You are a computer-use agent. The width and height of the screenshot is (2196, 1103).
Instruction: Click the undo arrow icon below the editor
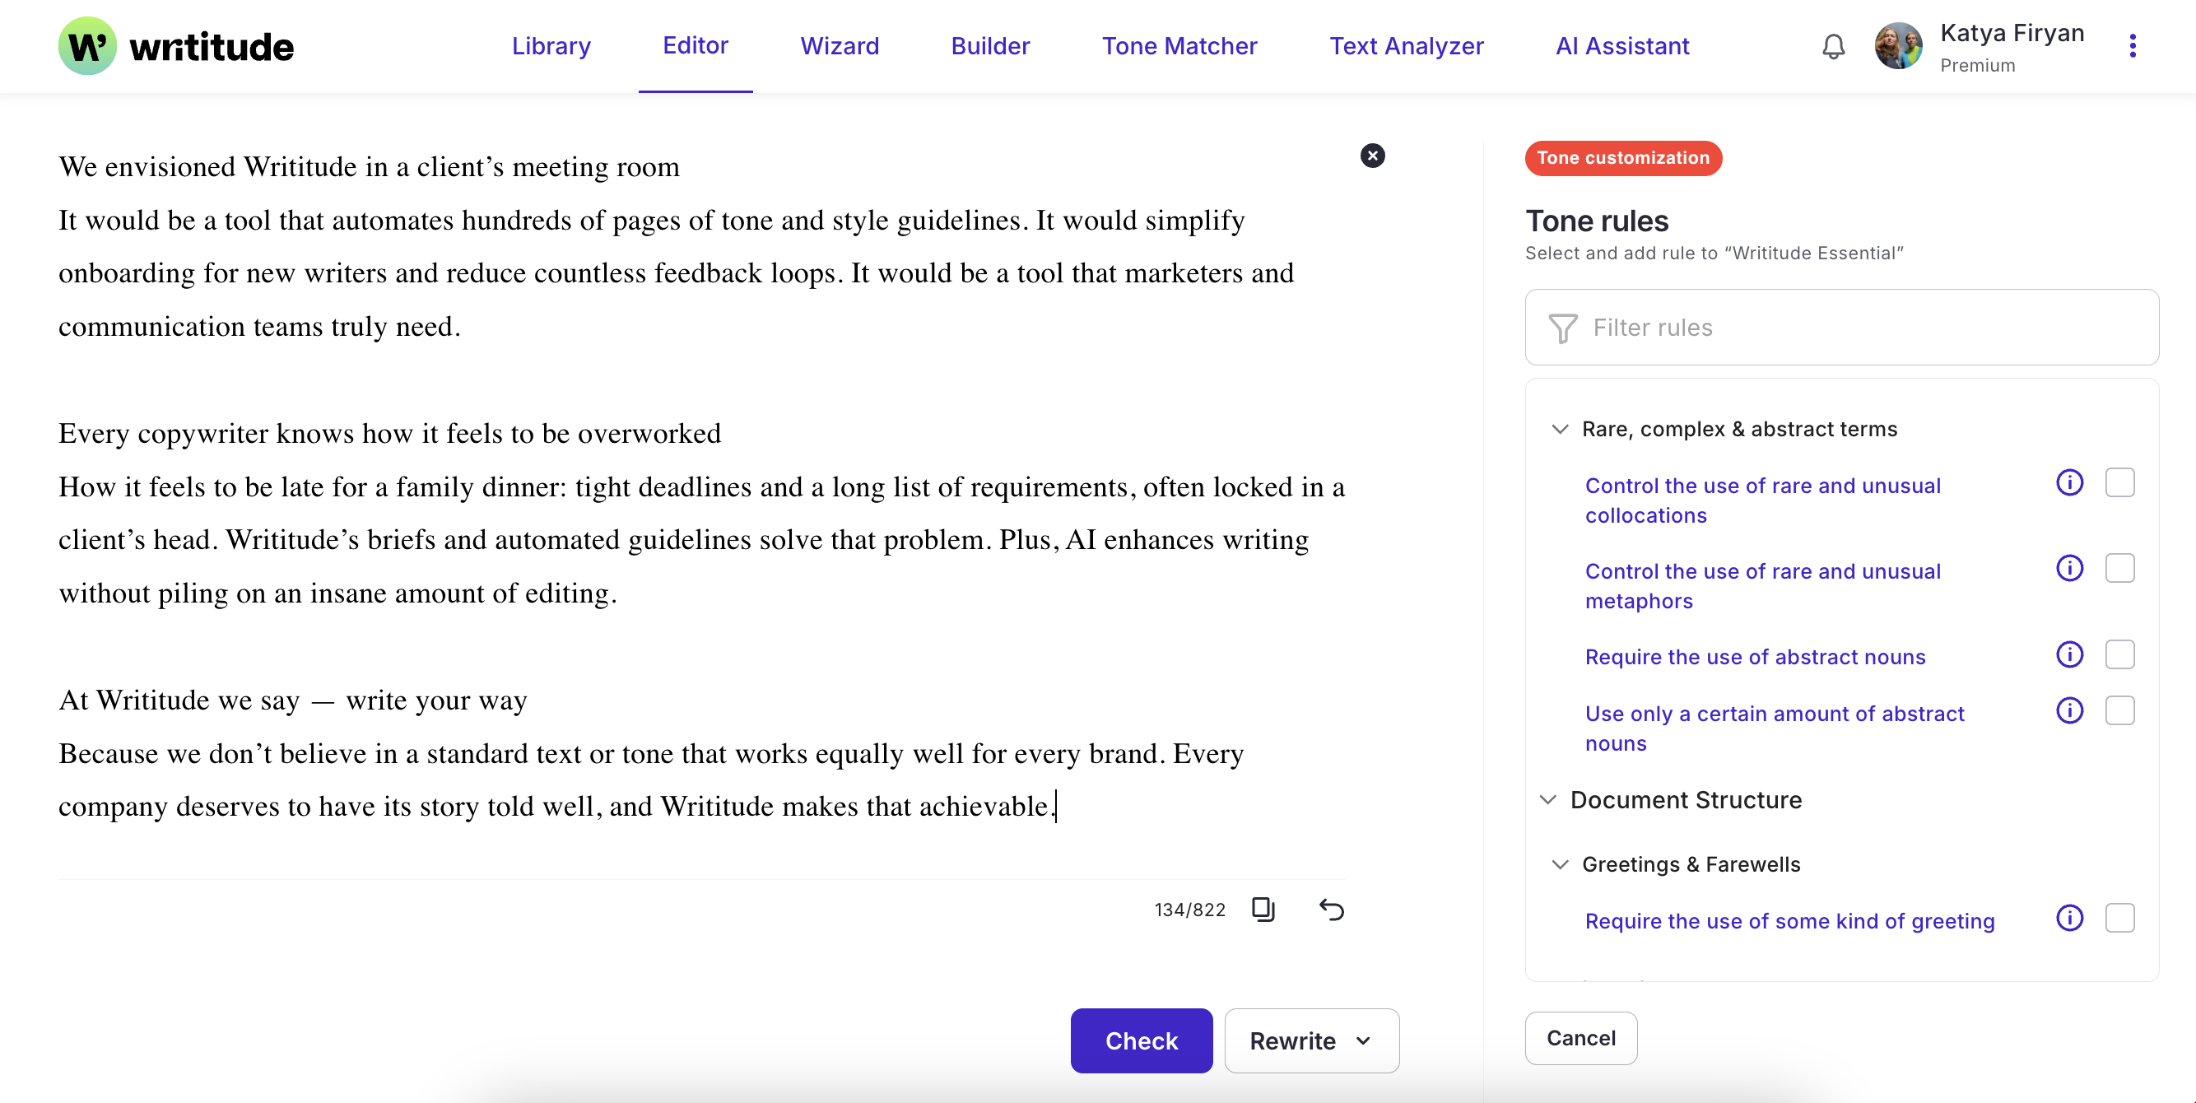pos(1331,909)
